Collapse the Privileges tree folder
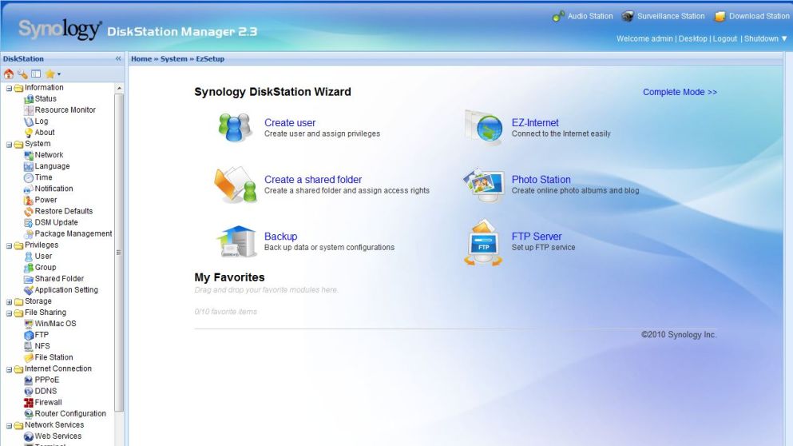Image resolution: width=793 pixels, height=446 pixels. pyautogui.click(x=9, y=245)
